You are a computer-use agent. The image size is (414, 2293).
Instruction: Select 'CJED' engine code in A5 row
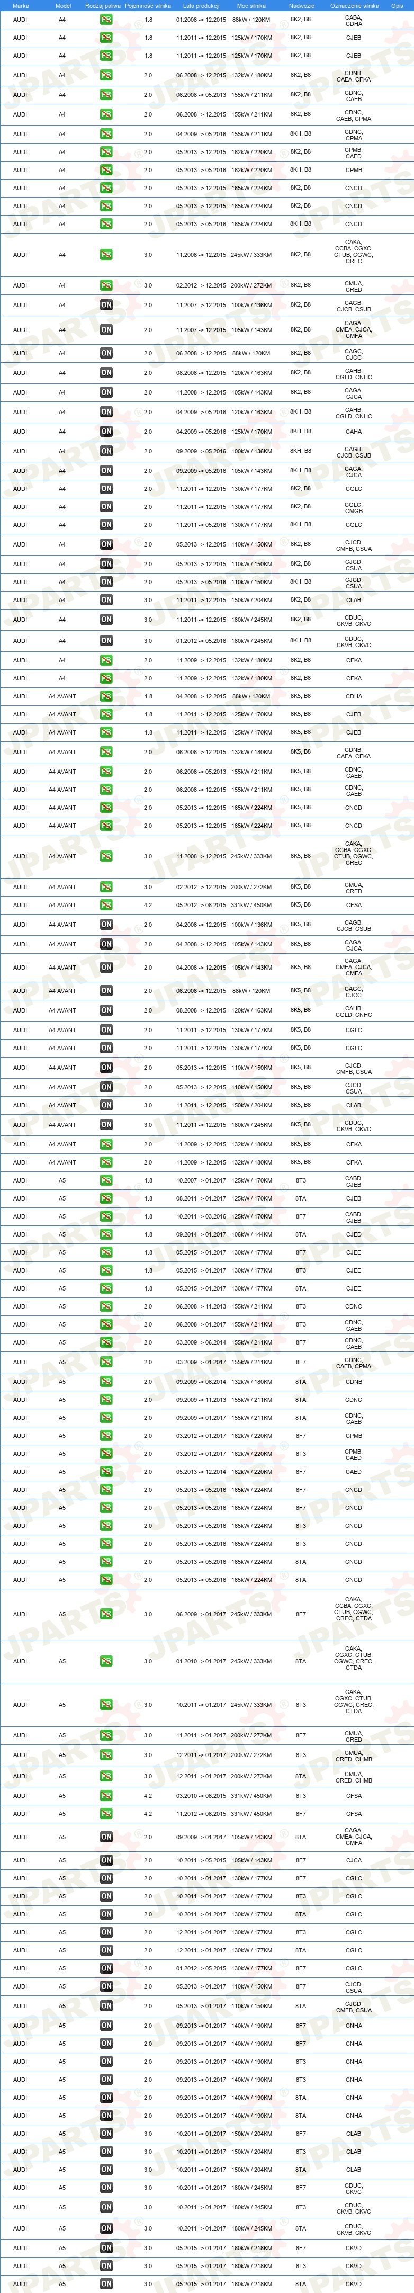point(354,1234)
